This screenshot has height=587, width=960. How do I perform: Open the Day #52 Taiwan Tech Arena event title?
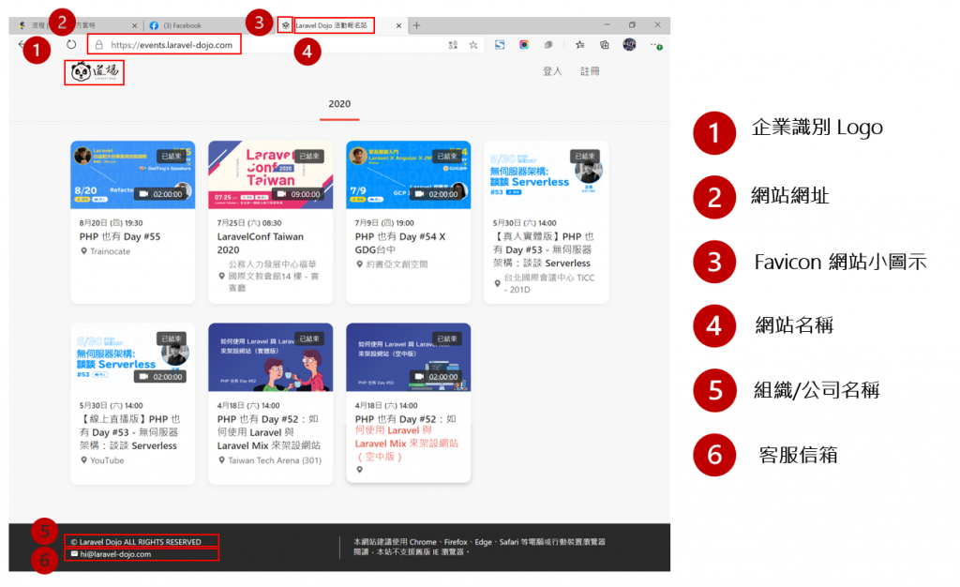(269, 432)
